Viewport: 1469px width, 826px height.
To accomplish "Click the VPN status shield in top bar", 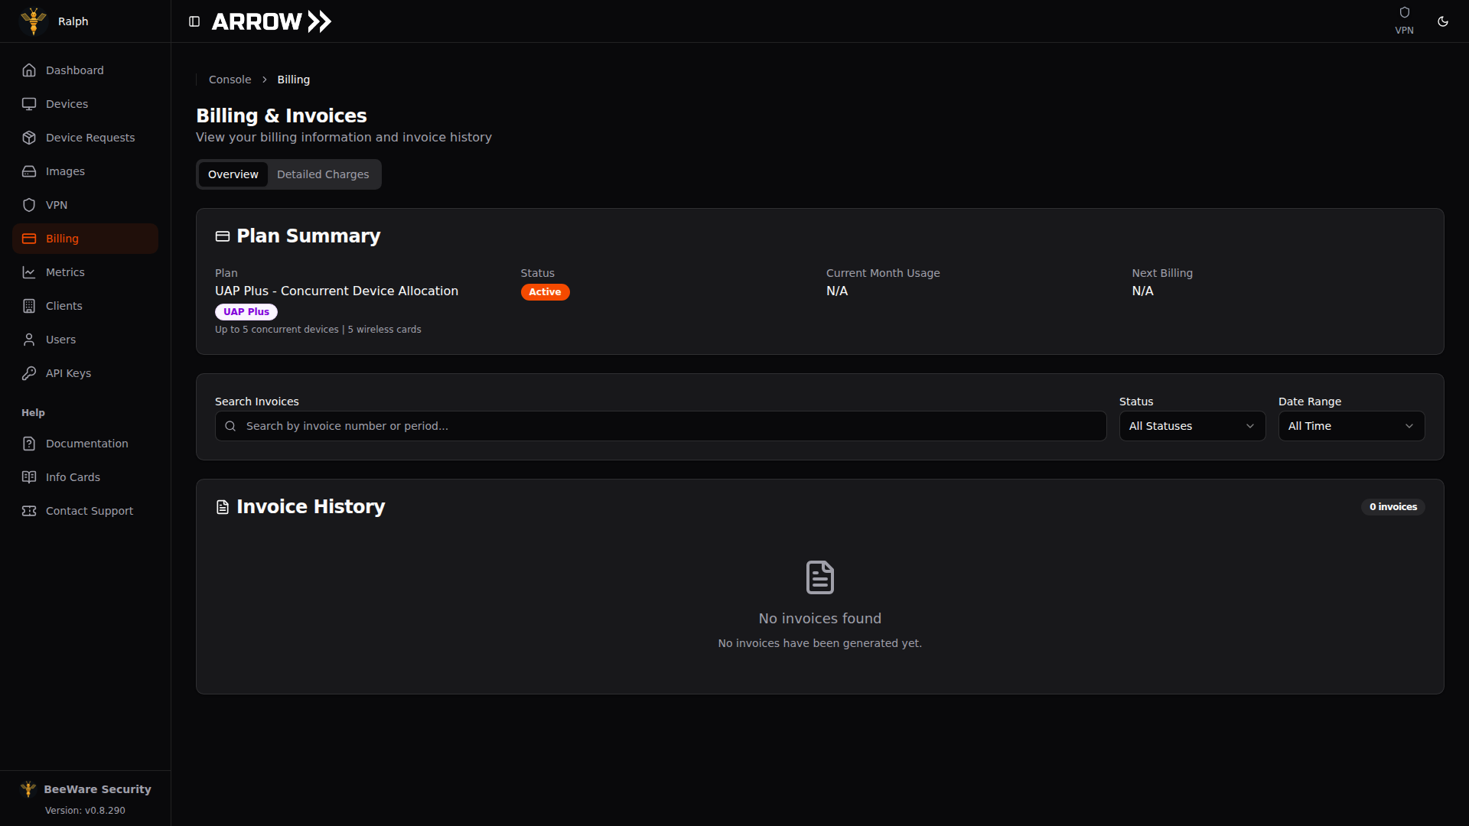I will tap(1404, 12).
